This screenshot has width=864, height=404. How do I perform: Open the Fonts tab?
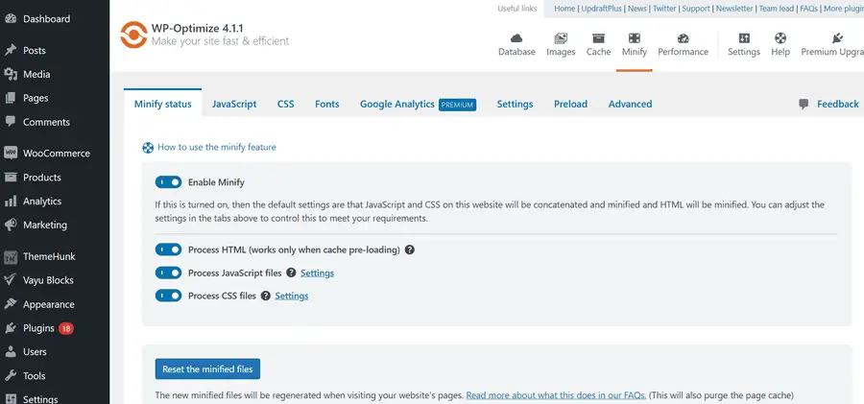[326, 104]
